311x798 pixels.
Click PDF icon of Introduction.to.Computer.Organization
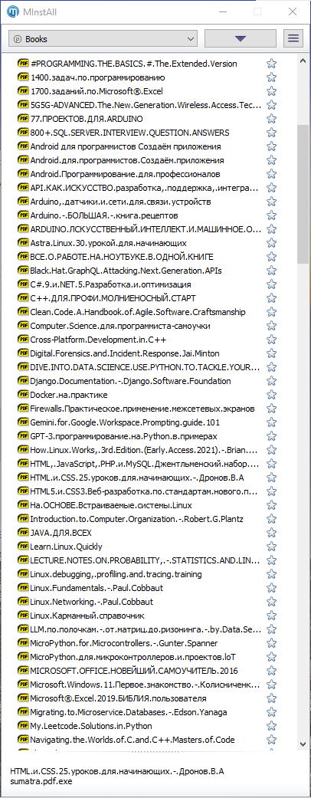tap(23, 518)
